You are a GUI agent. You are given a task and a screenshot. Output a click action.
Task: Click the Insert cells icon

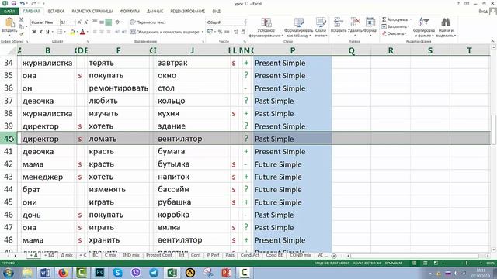pos(339,22)
